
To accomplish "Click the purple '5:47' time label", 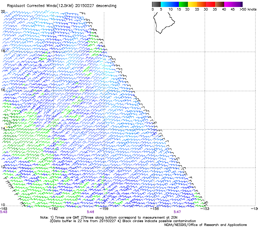I will (177, 212).
